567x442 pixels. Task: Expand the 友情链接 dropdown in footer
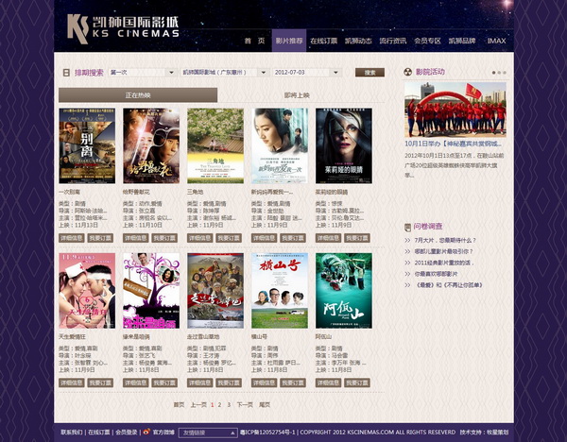[x=208, y=433]
